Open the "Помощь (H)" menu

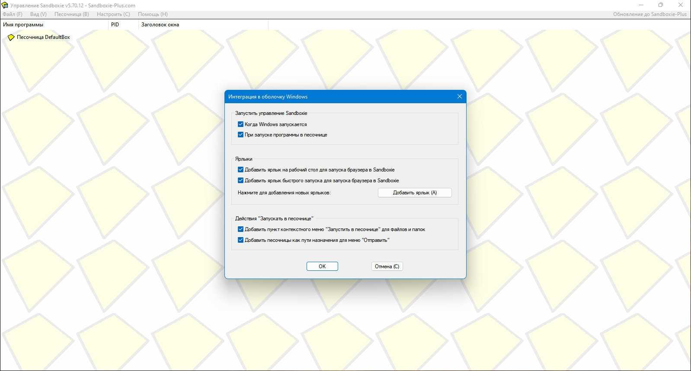click(153, 14)
